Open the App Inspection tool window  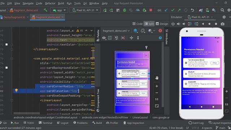coord(134,123)
